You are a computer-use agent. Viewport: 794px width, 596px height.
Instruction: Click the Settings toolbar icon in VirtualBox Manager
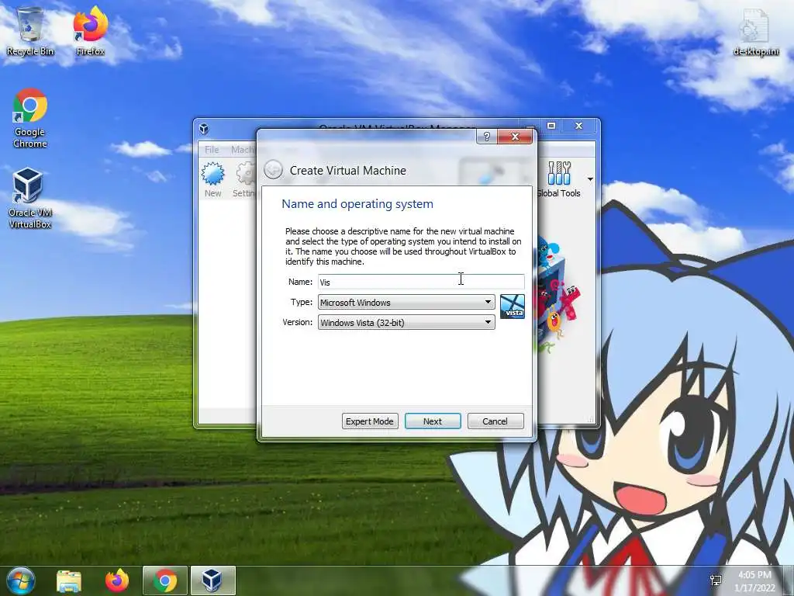pos(244,179)
